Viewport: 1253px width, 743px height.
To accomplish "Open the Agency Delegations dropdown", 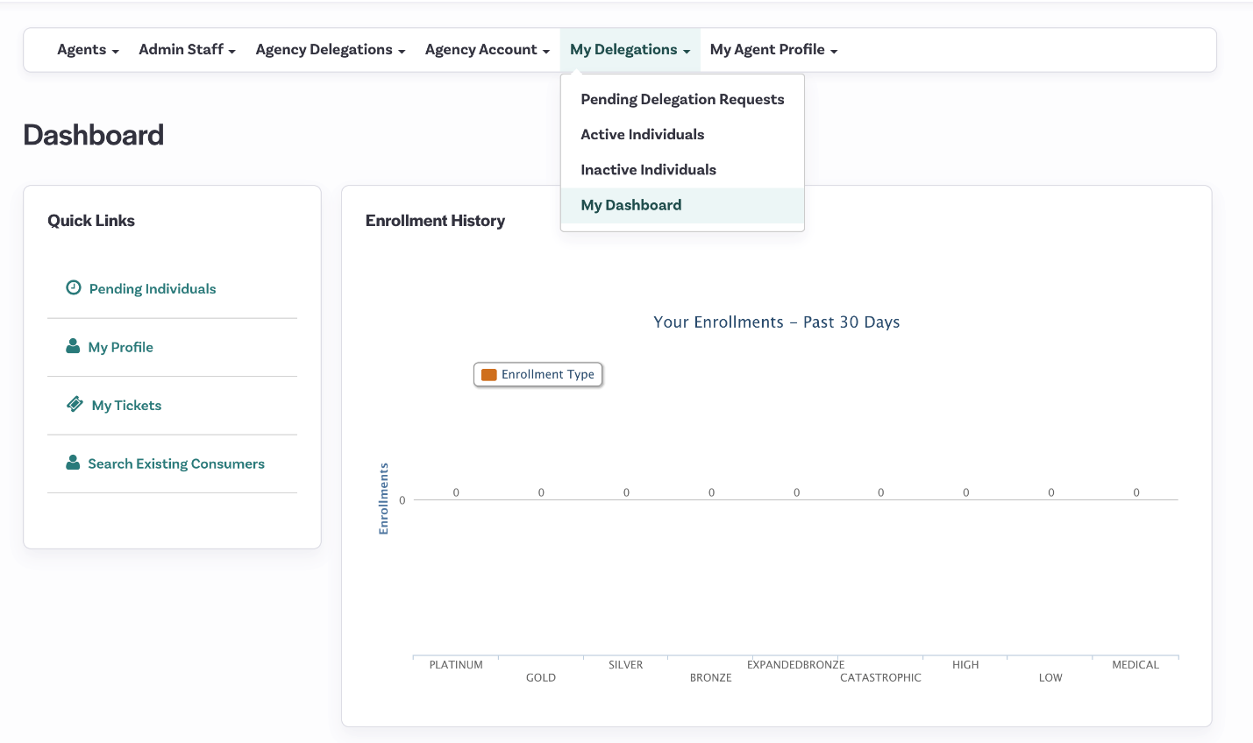I will point(331,50).
